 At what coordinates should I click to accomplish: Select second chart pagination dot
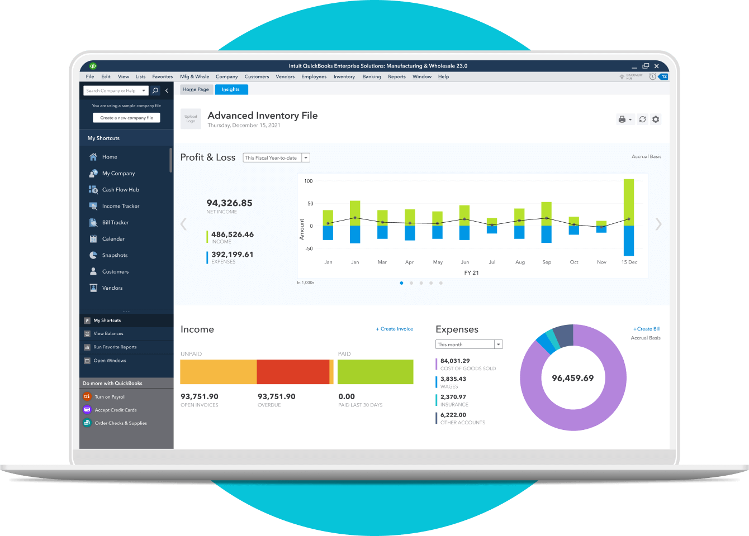411,283
